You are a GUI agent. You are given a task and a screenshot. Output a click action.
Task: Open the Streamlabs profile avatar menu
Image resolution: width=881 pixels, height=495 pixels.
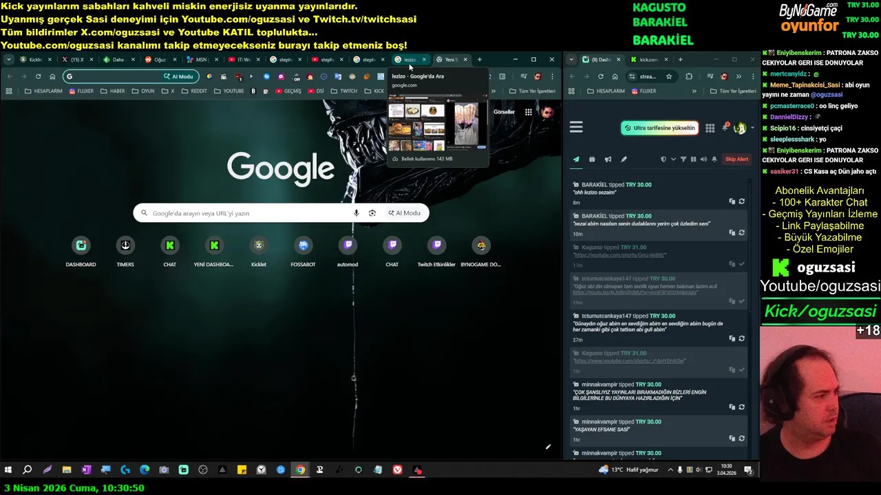point(740,128)
